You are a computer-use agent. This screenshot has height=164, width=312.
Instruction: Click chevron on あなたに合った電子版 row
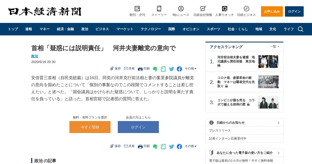point(278,153)
